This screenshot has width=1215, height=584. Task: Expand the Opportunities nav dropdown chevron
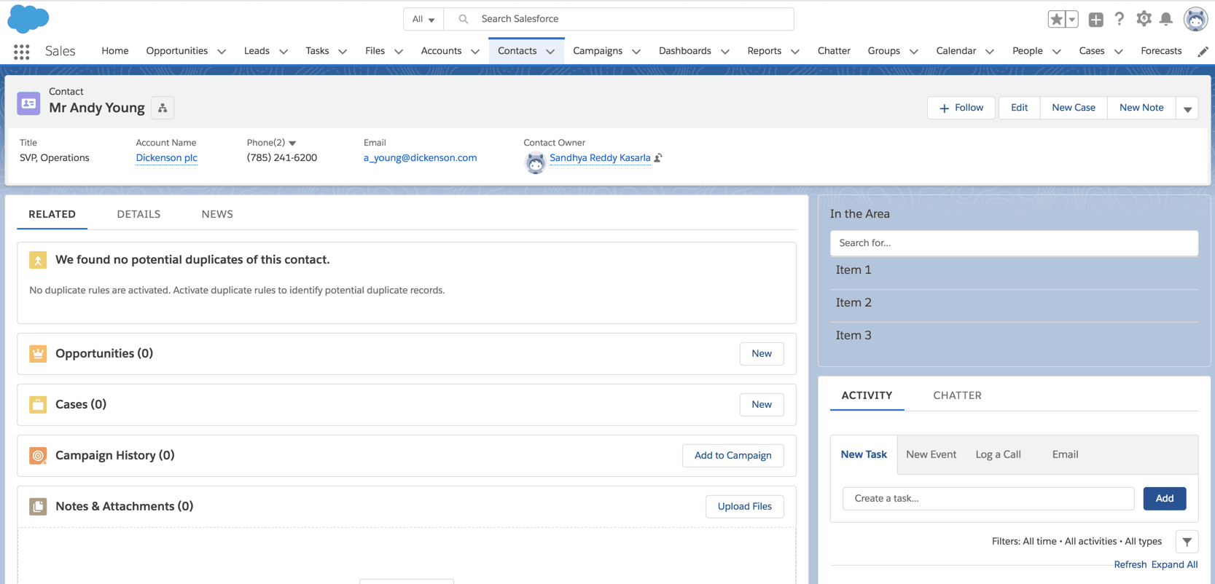[x=222, y=51]
